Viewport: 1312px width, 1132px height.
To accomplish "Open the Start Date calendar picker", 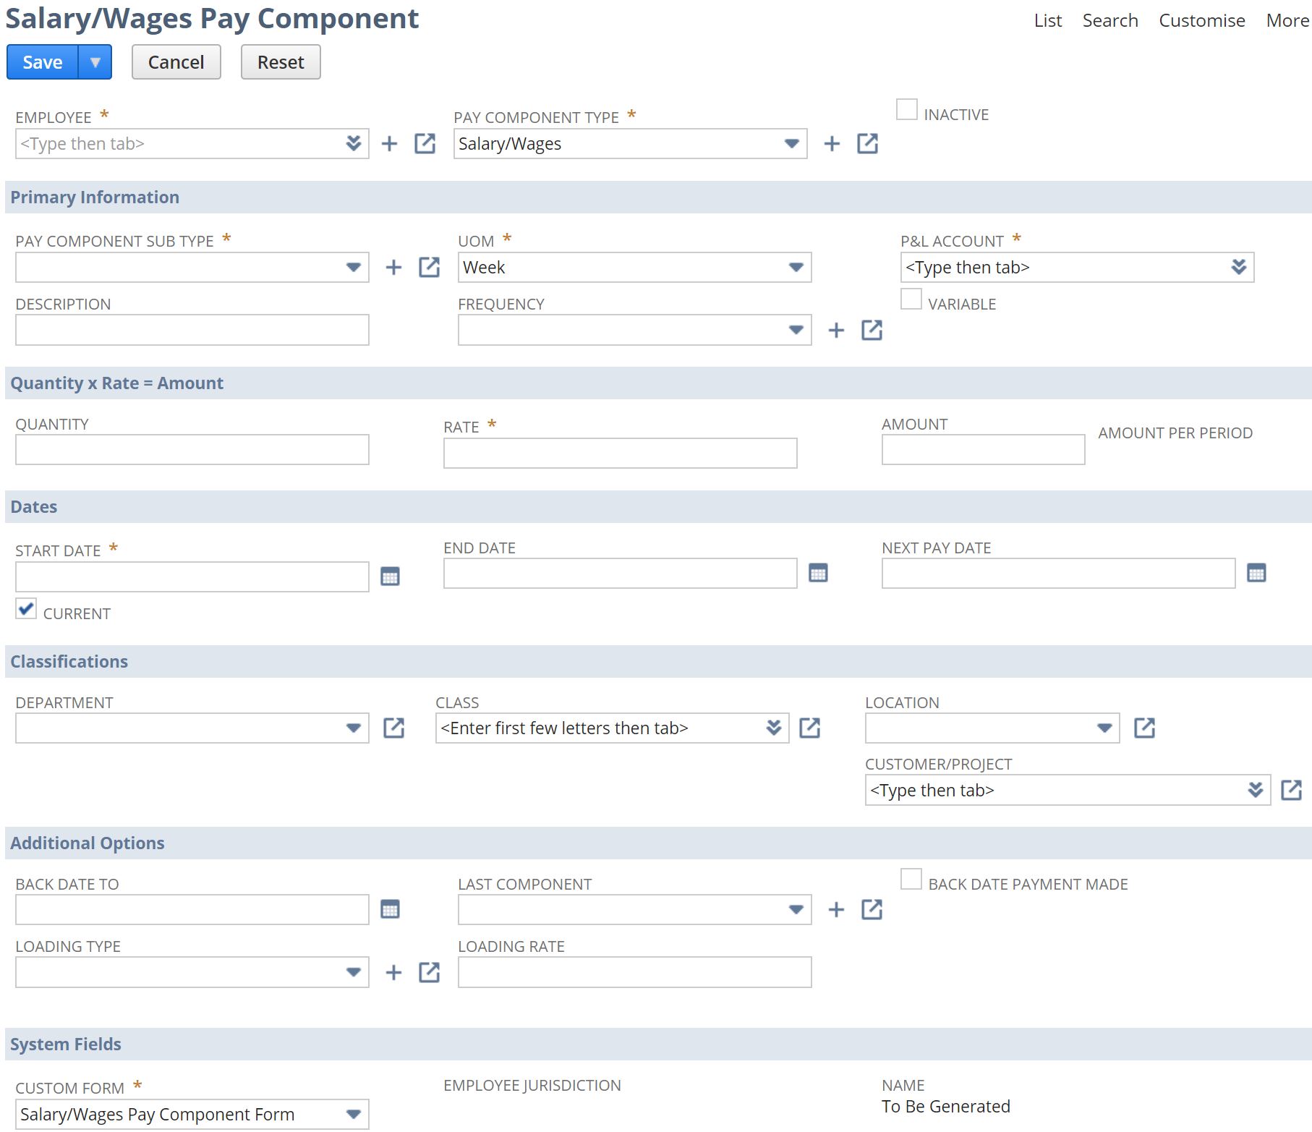I will (x=390, y=576).
